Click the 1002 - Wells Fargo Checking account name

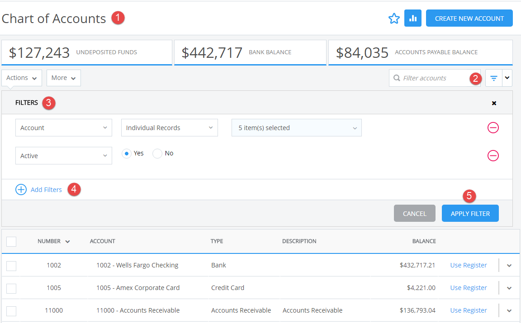(x=137, y=265)
